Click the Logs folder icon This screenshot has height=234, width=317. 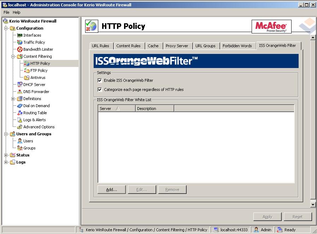[x=12, y=162]
